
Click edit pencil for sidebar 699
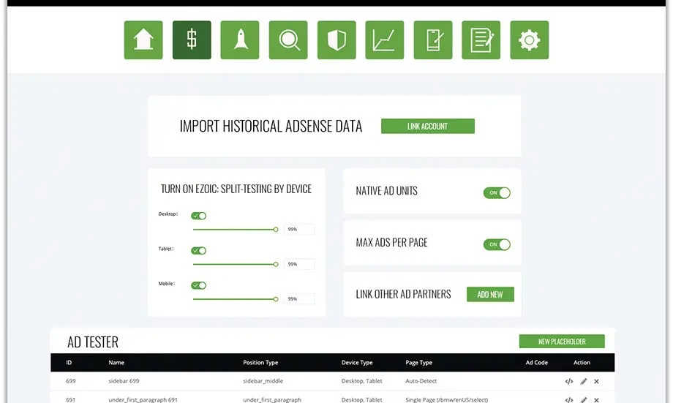tap(583, 381)
